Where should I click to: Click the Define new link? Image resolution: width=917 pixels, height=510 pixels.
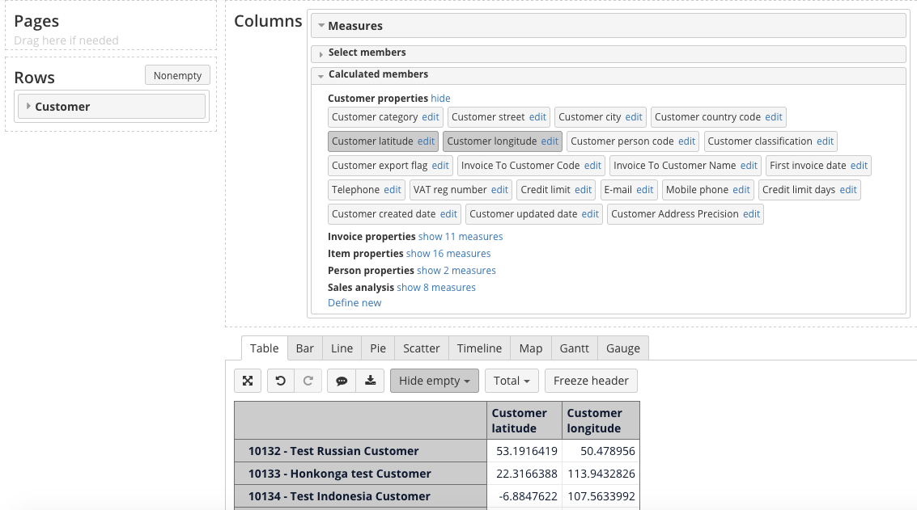coord(354,303)
